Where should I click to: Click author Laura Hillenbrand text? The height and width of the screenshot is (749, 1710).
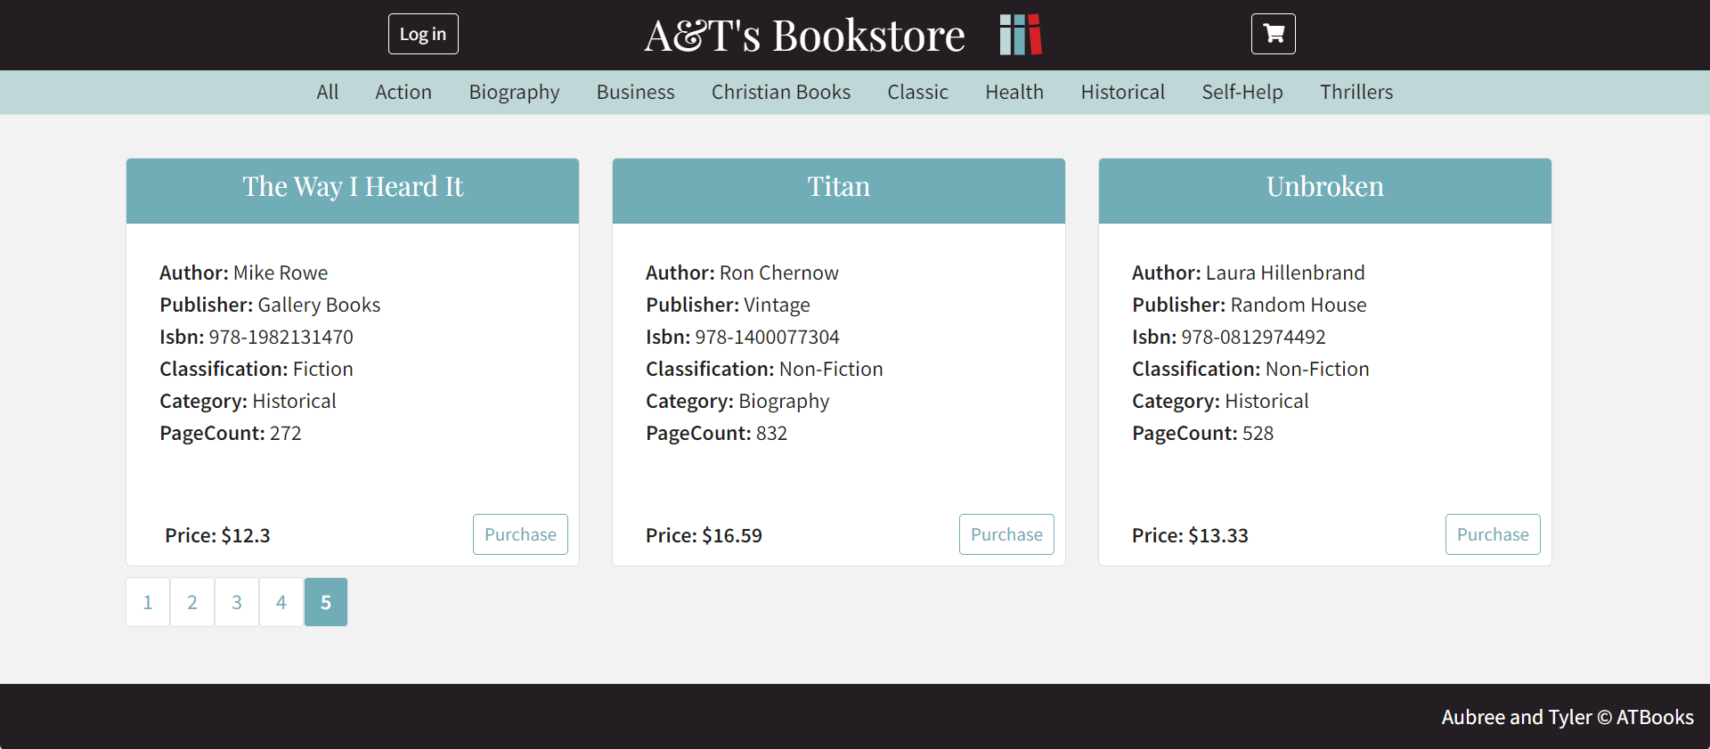point(1249,273)
